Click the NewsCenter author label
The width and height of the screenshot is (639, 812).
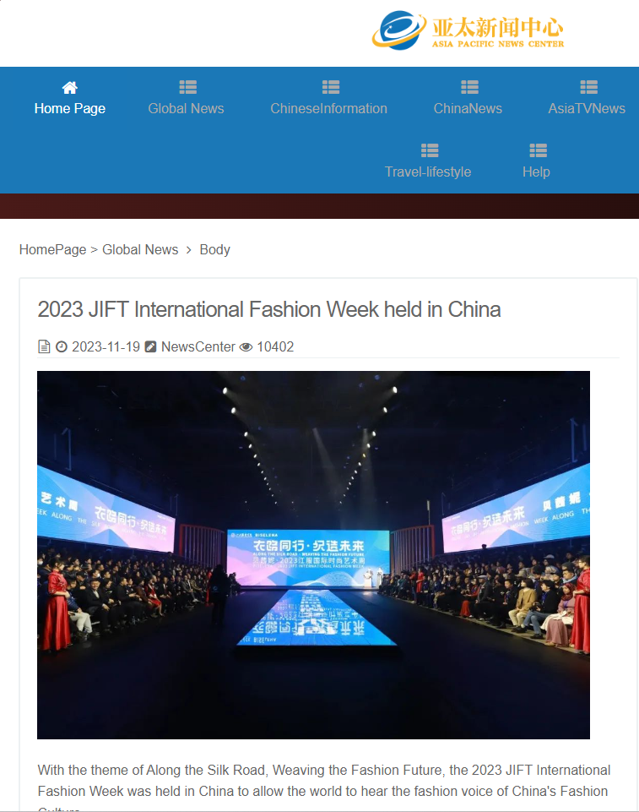tap(198, 347)
